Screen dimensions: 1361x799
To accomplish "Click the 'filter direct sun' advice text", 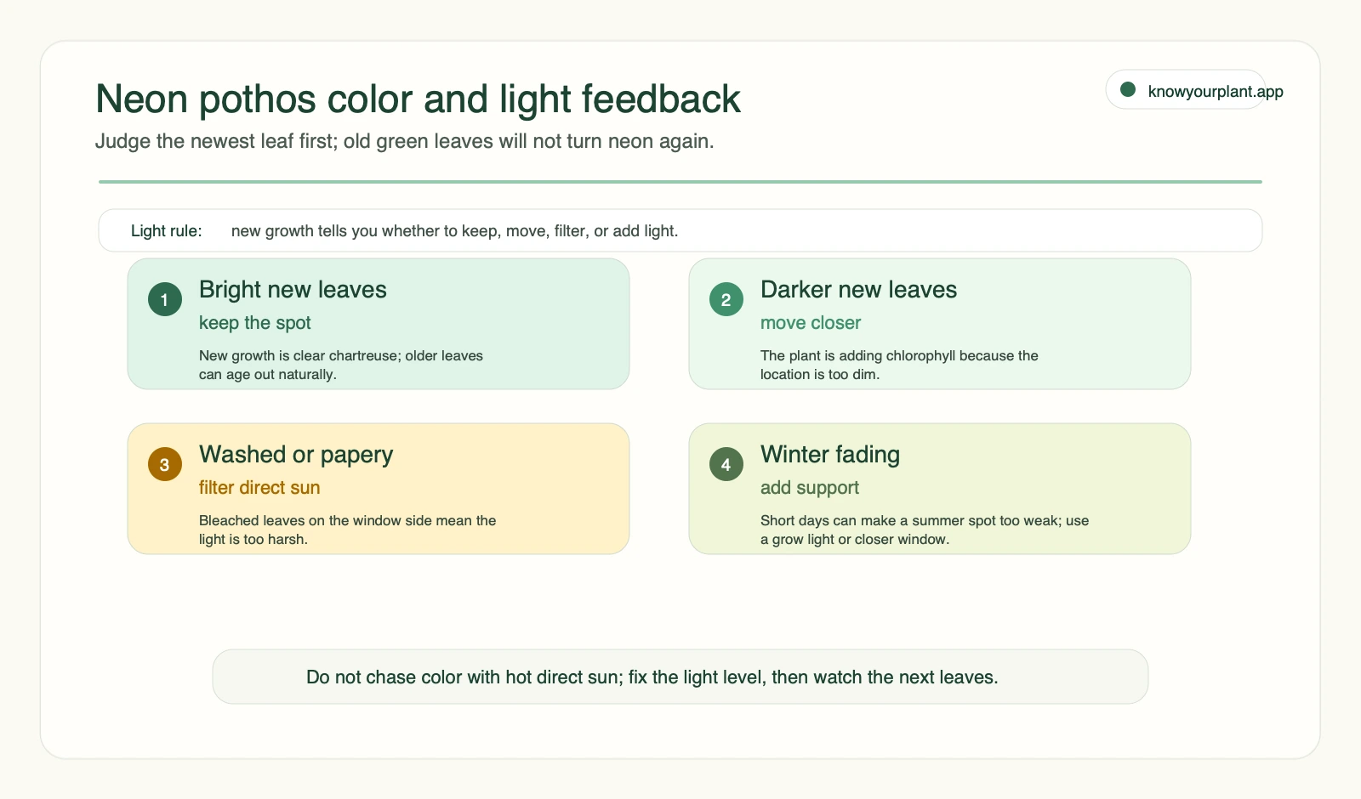I will pos(259,488).
